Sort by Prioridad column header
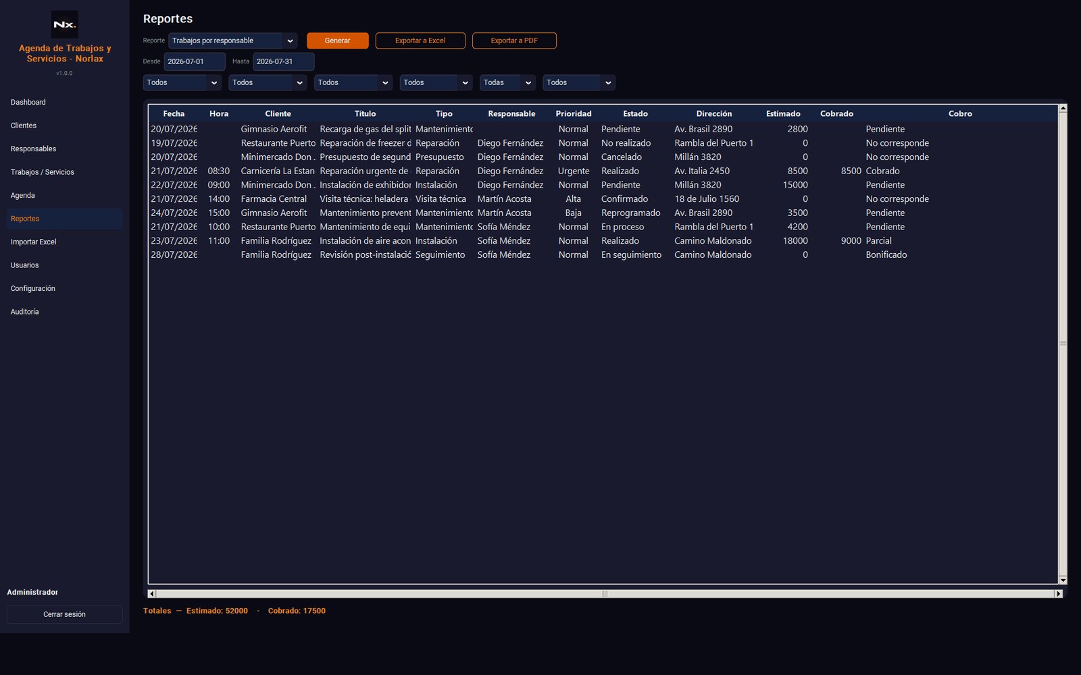This screenshot has width=1081, height=675. click(x=574, y=113)
